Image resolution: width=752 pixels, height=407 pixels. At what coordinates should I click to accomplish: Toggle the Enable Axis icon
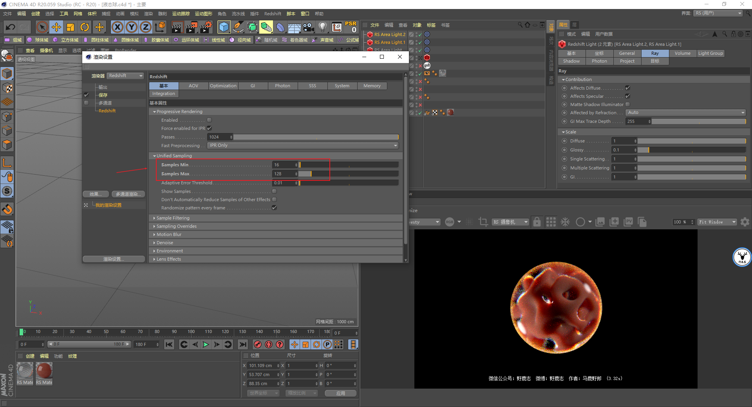[x=7, y=162]
